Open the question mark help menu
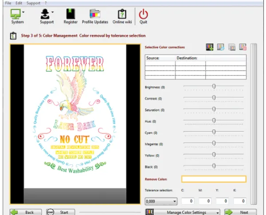This screenshot has height=215, width=266. coord(46,3)
